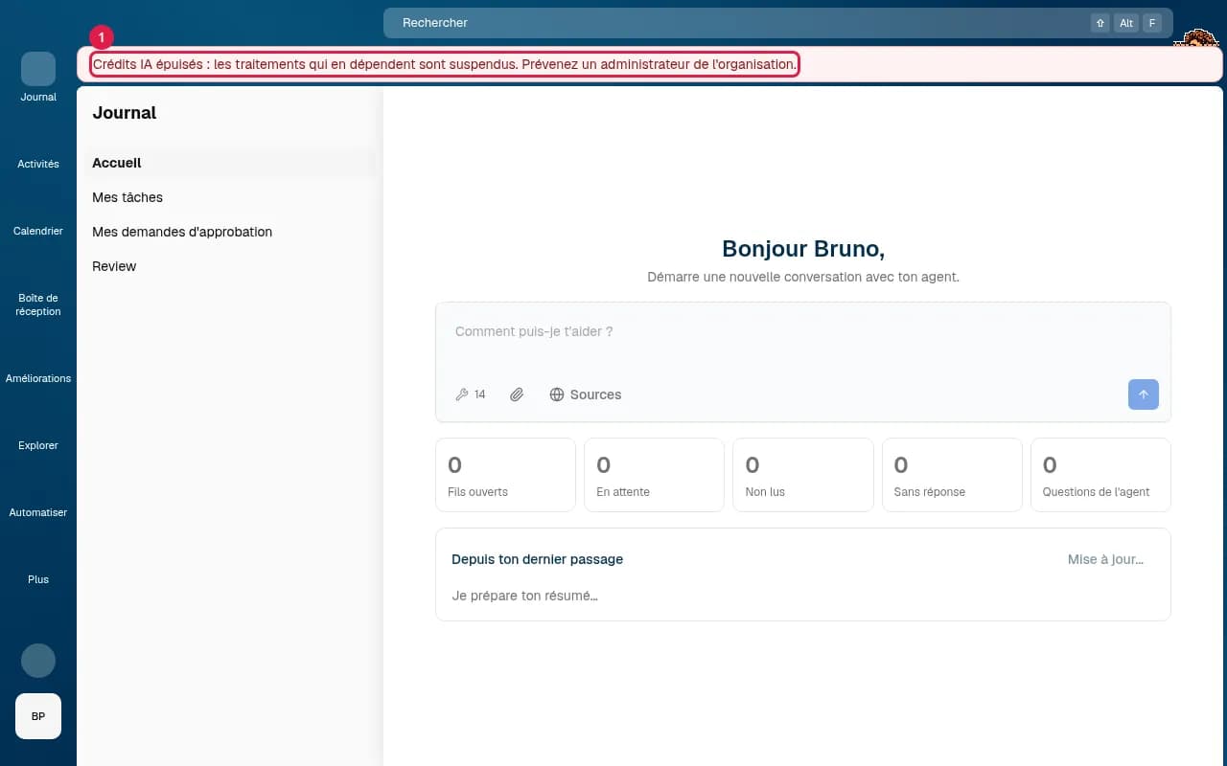1227x766 pixels.
Task: Select Accueil in the Journal panel
Action: [x=230, y=163]
